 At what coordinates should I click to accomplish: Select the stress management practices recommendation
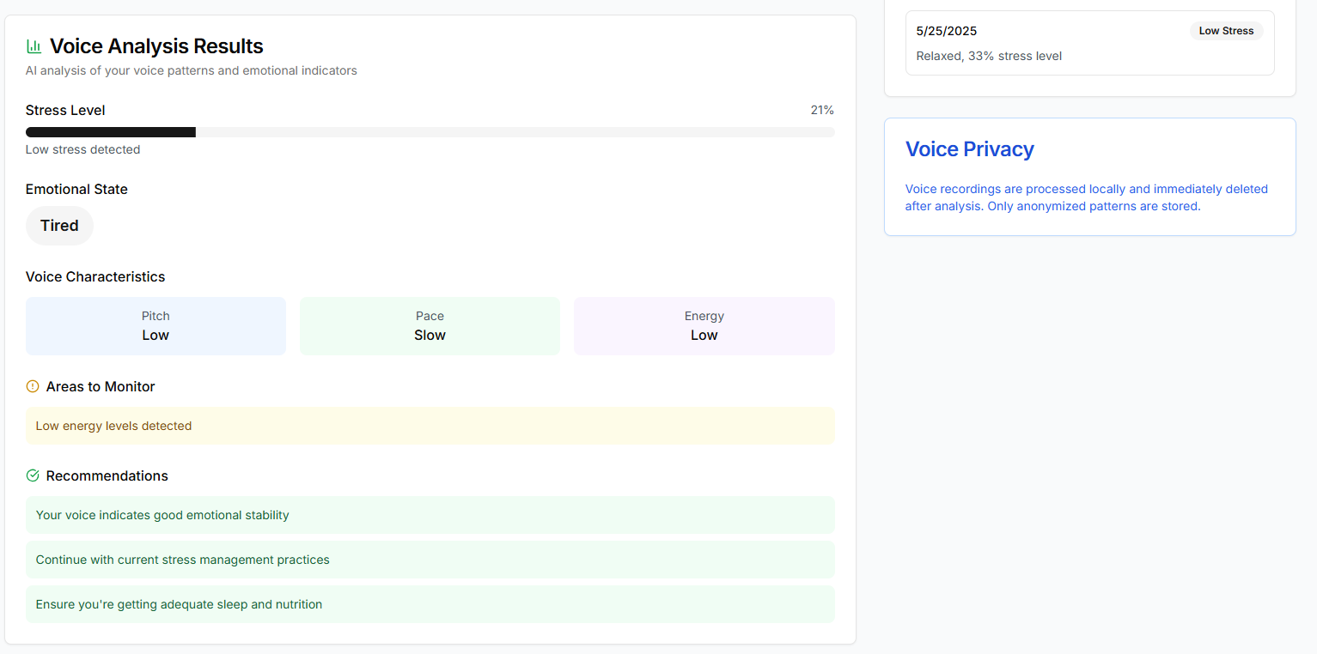430,560
